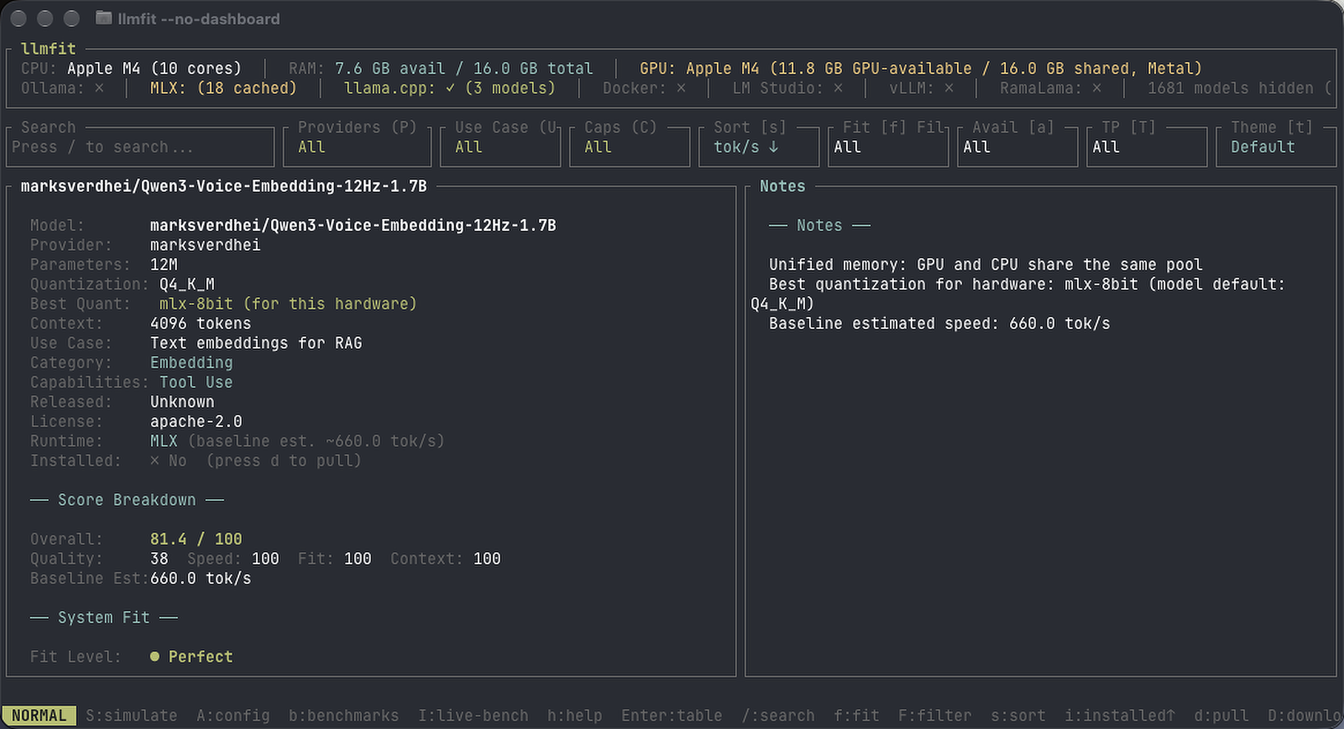1344x729 pixels.
Task: Click the Provider value marksverdhei
Action: (x=205, y=245)
